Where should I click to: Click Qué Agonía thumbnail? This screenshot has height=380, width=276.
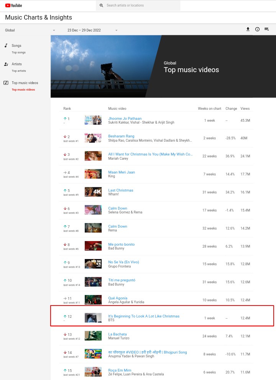tap(93, 300)
